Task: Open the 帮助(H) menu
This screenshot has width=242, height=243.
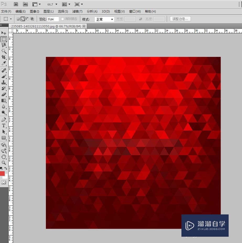Action: 150,12
